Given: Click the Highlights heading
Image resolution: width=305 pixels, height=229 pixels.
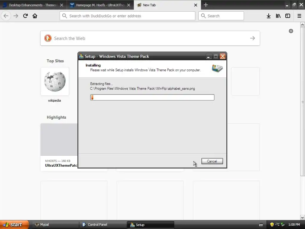Looking at the screenshot, I should click(56, 117).
